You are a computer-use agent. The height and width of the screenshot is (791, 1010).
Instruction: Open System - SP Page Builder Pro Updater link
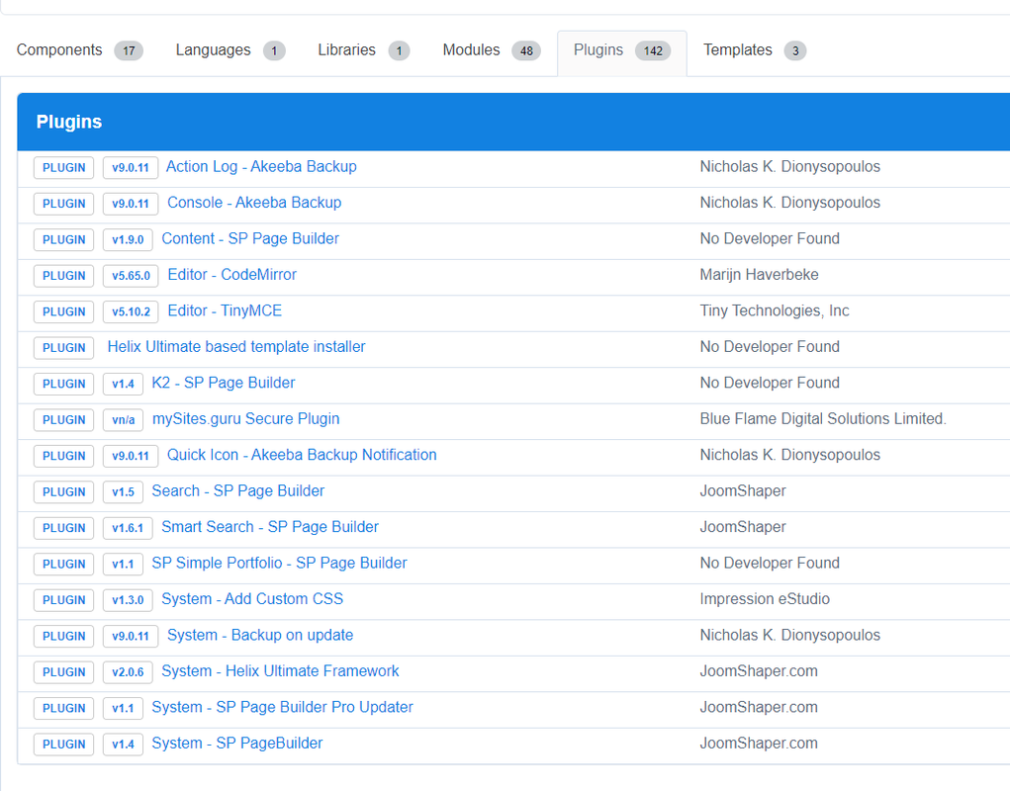pyautogui.click(x=282, y=707)
